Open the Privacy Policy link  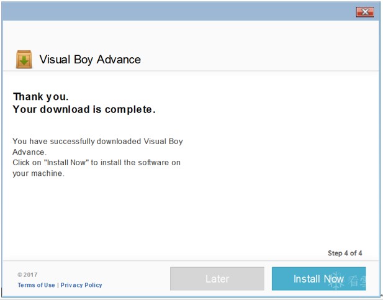(x=81, y=285)
